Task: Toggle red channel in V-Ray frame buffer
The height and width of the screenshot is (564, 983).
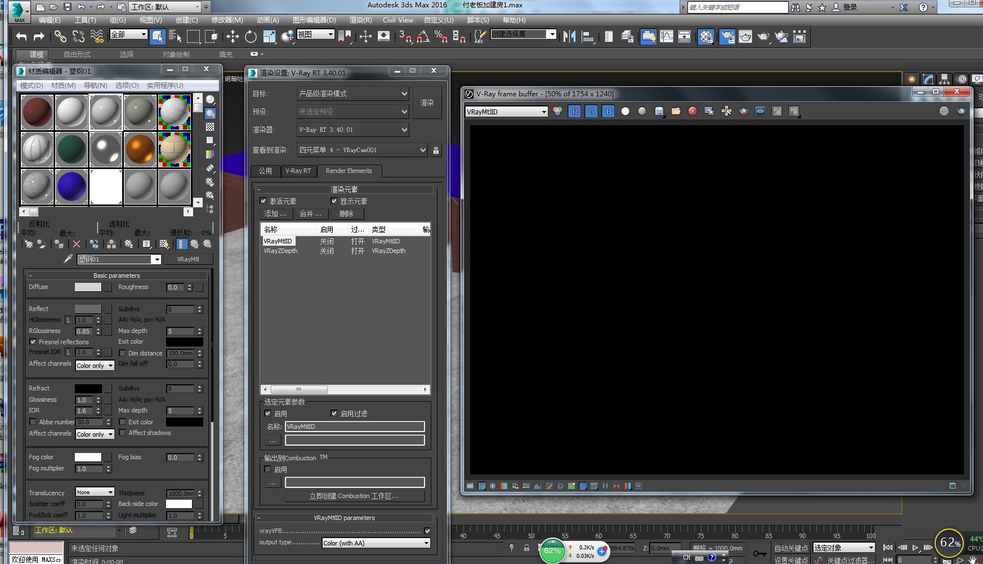Action: point(575,112)
